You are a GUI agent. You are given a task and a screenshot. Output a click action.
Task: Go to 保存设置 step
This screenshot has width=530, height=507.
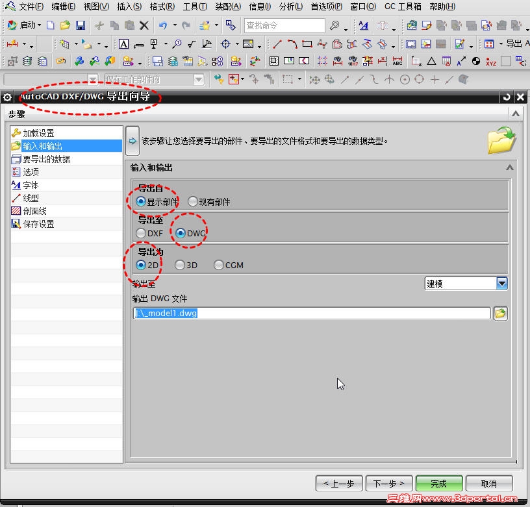66,224
